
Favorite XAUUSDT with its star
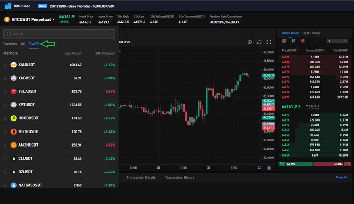(x=5, y=65)
